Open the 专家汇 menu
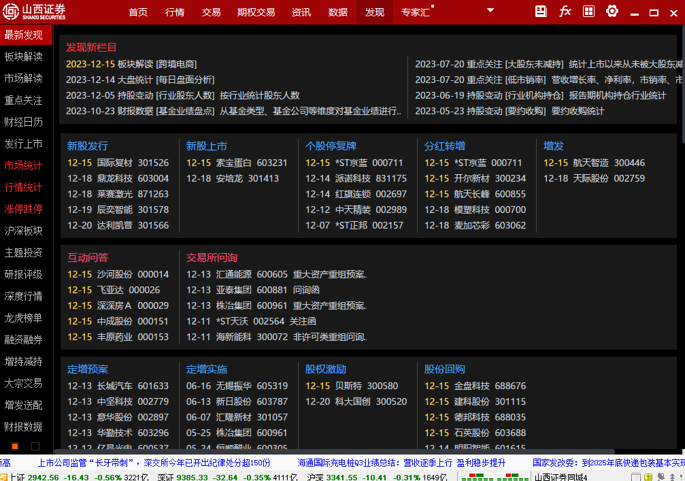 [x=416, y=12]
